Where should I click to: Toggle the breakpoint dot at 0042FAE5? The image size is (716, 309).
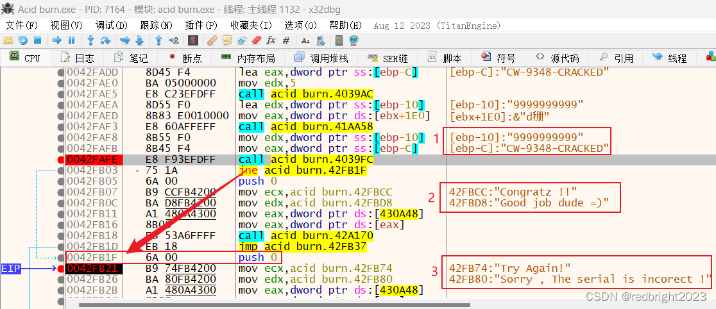(x=60, y=94)
